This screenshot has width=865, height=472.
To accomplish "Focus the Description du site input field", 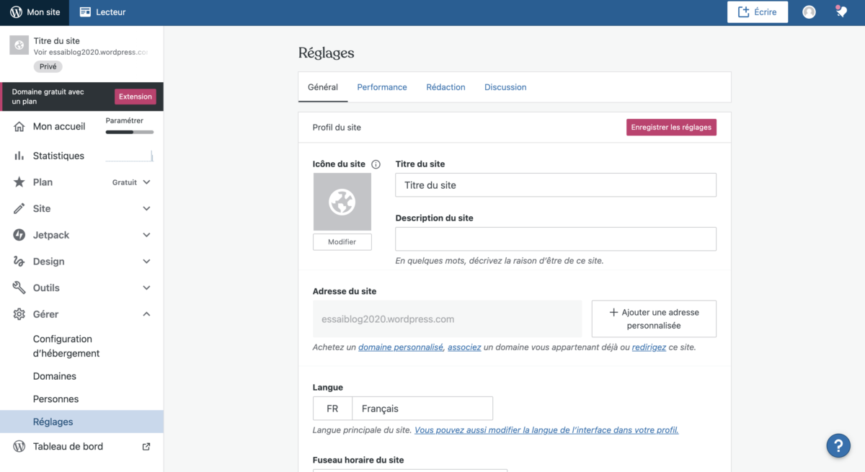I will click(556, 239).
